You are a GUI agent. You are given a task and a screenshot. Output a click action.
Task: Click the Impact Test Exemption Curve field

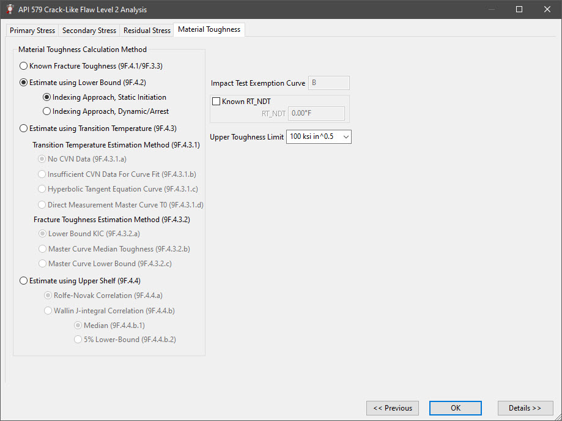(328, 83)
